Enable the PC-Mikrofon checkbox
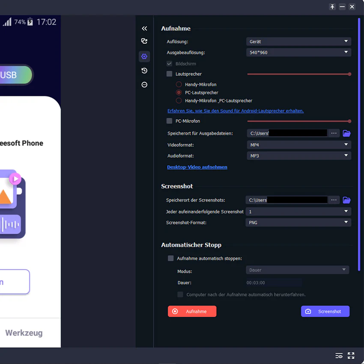Image resolution: width=364 pixels, height=364 pixels. (x=170, y=121)
